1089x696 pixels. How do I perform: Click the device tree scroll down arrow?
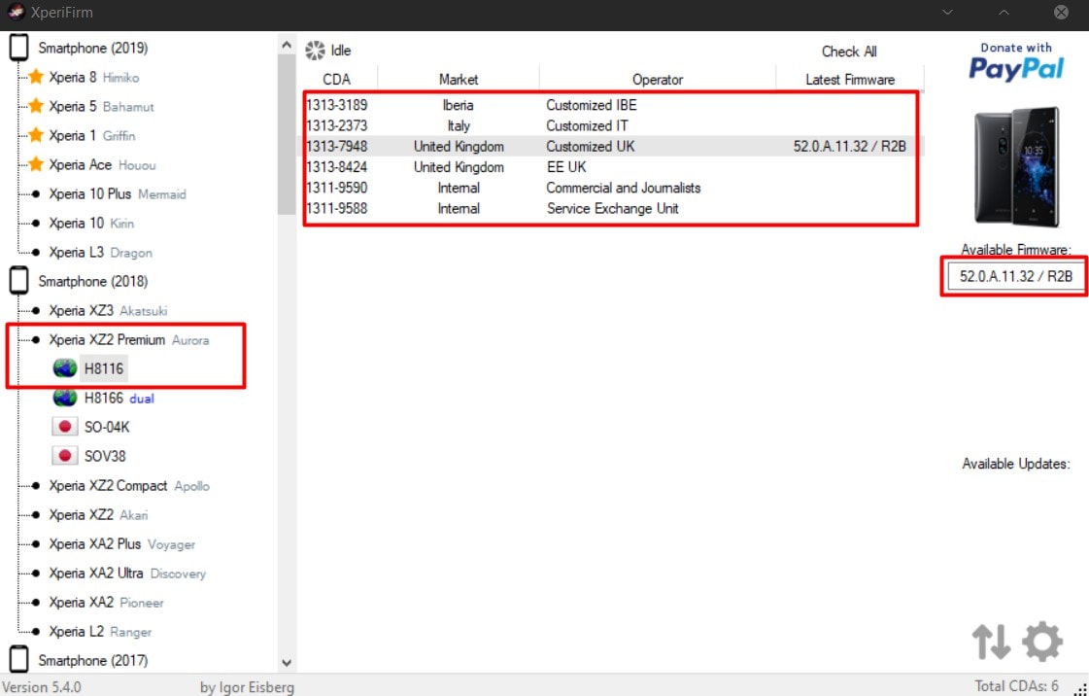[287, 663]
